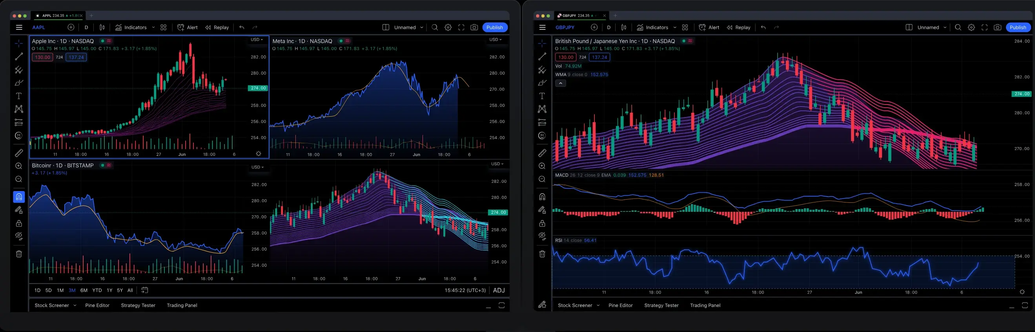Undo last action in GBPJPY window
This screenshot has width=1035, height=332.
[x=763, y=27]
